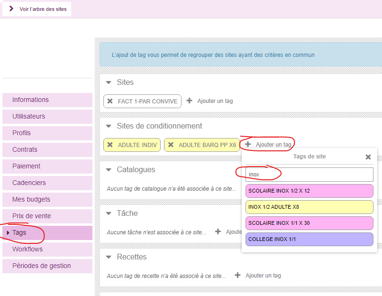This screenshot has width=382, height=296.
Task: Collapse the Catalogues section
Action: (109, 170)
